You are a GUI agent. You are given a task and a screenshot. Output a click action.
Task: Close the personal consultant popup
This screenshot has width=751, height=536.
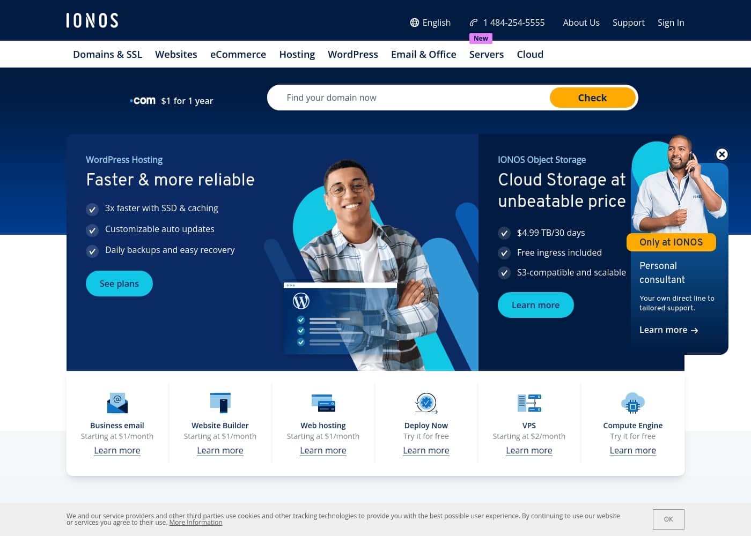tap(722, 154)
